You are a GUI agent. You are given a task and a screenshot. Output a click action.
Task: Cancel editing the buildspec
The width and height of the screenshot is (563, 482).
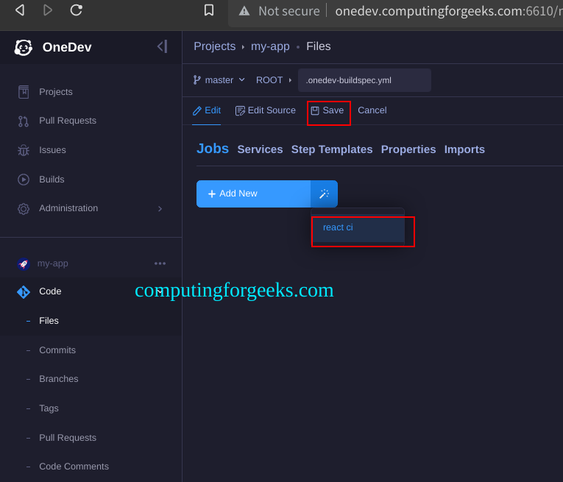coord(372,110)
